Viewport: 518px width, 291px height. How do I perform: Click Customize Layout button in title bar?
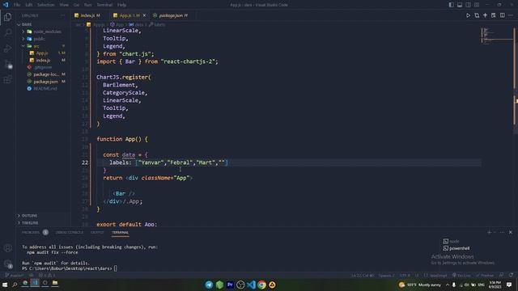(477, 5)
